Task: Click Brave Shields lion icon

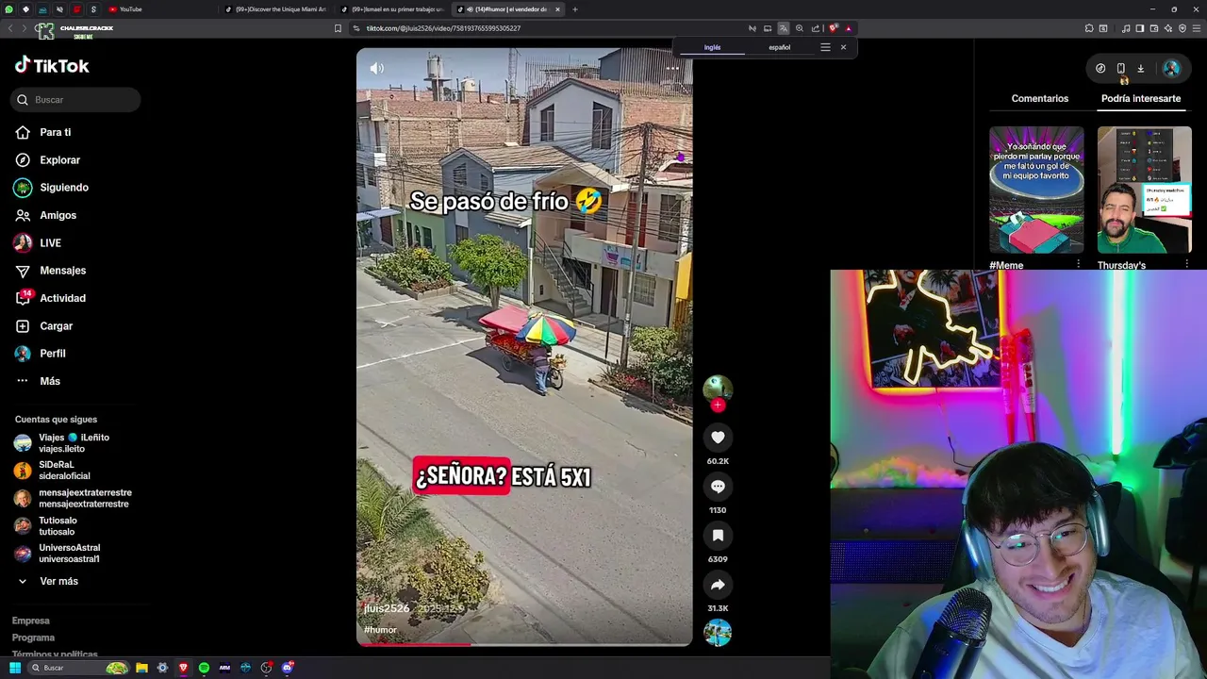Action: (x=833, y=28)
